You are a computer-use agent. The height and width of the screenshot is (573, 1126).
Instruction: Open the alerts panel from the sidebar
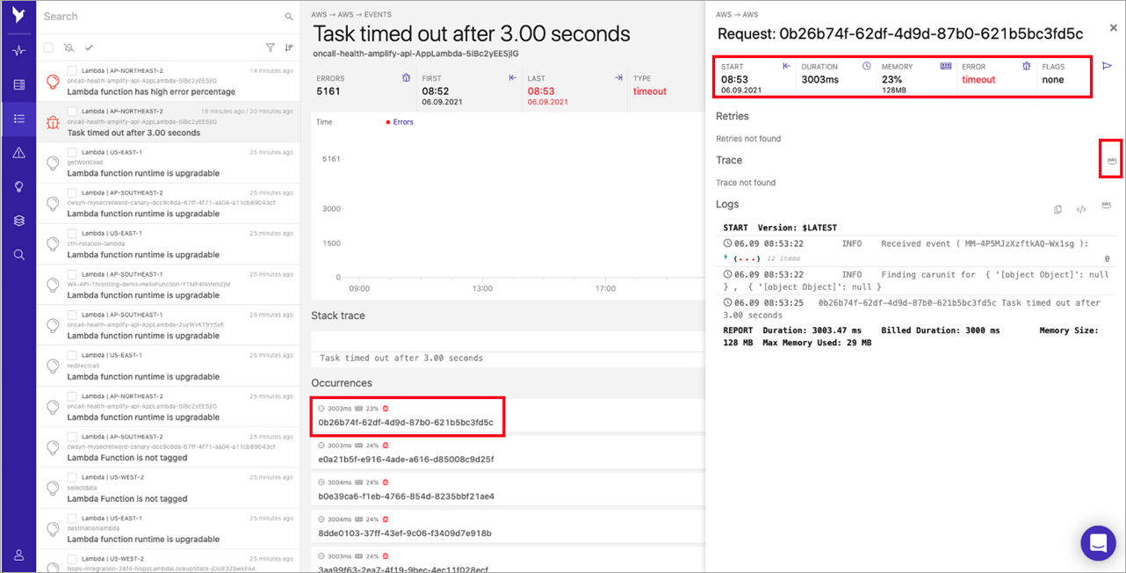tap(18, 152)
